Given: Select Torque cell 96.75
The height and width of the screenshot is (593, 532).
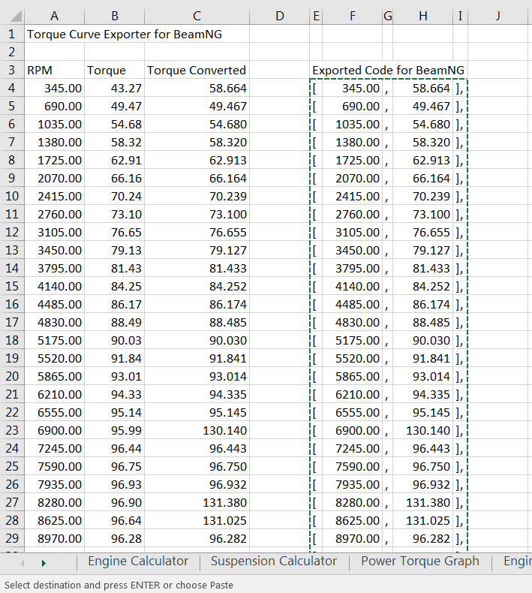Looking at the screenshot, I should [115, 466].
